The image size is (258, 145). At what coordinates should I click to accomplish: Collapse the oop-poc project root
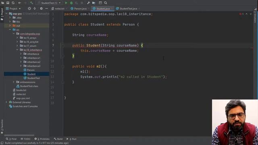coord(6,14)
